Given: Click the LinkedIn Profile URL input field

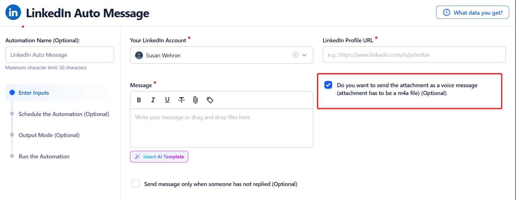Looking at the screenshot, I should pos(414,55).
